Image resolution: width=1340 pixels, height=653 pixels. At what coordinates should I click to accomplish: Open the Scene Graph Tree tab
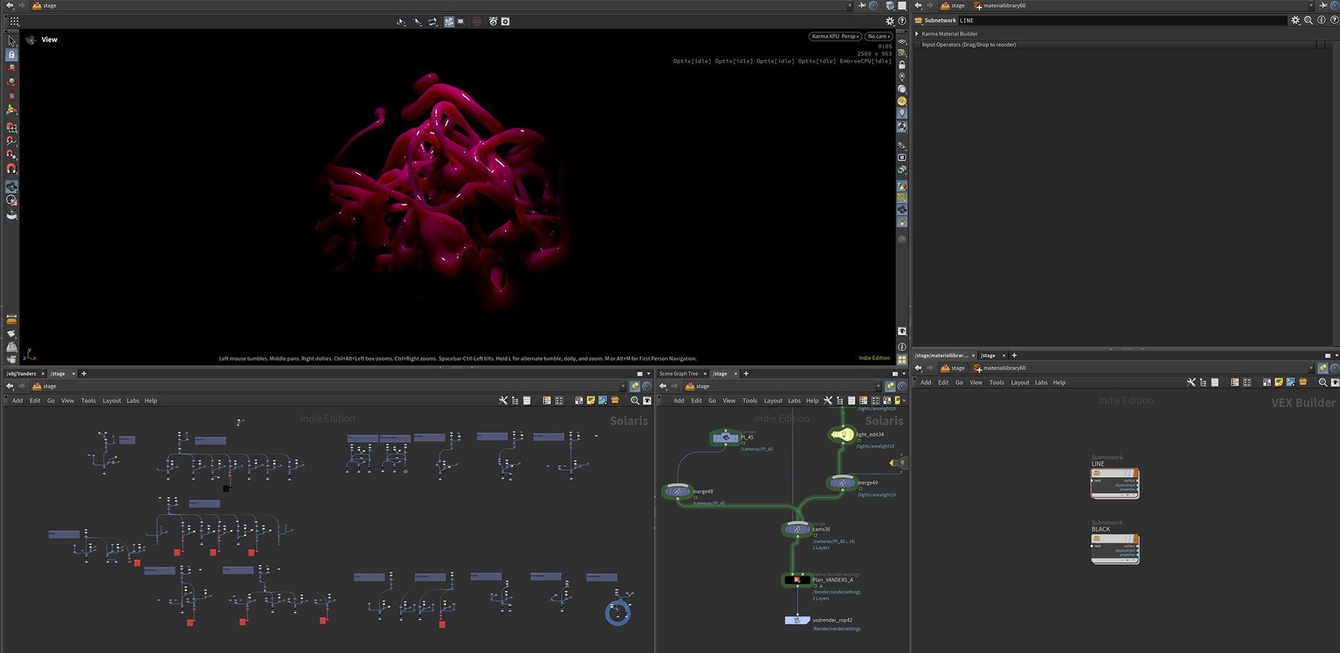pyautogui.click(x=678, y=374)
